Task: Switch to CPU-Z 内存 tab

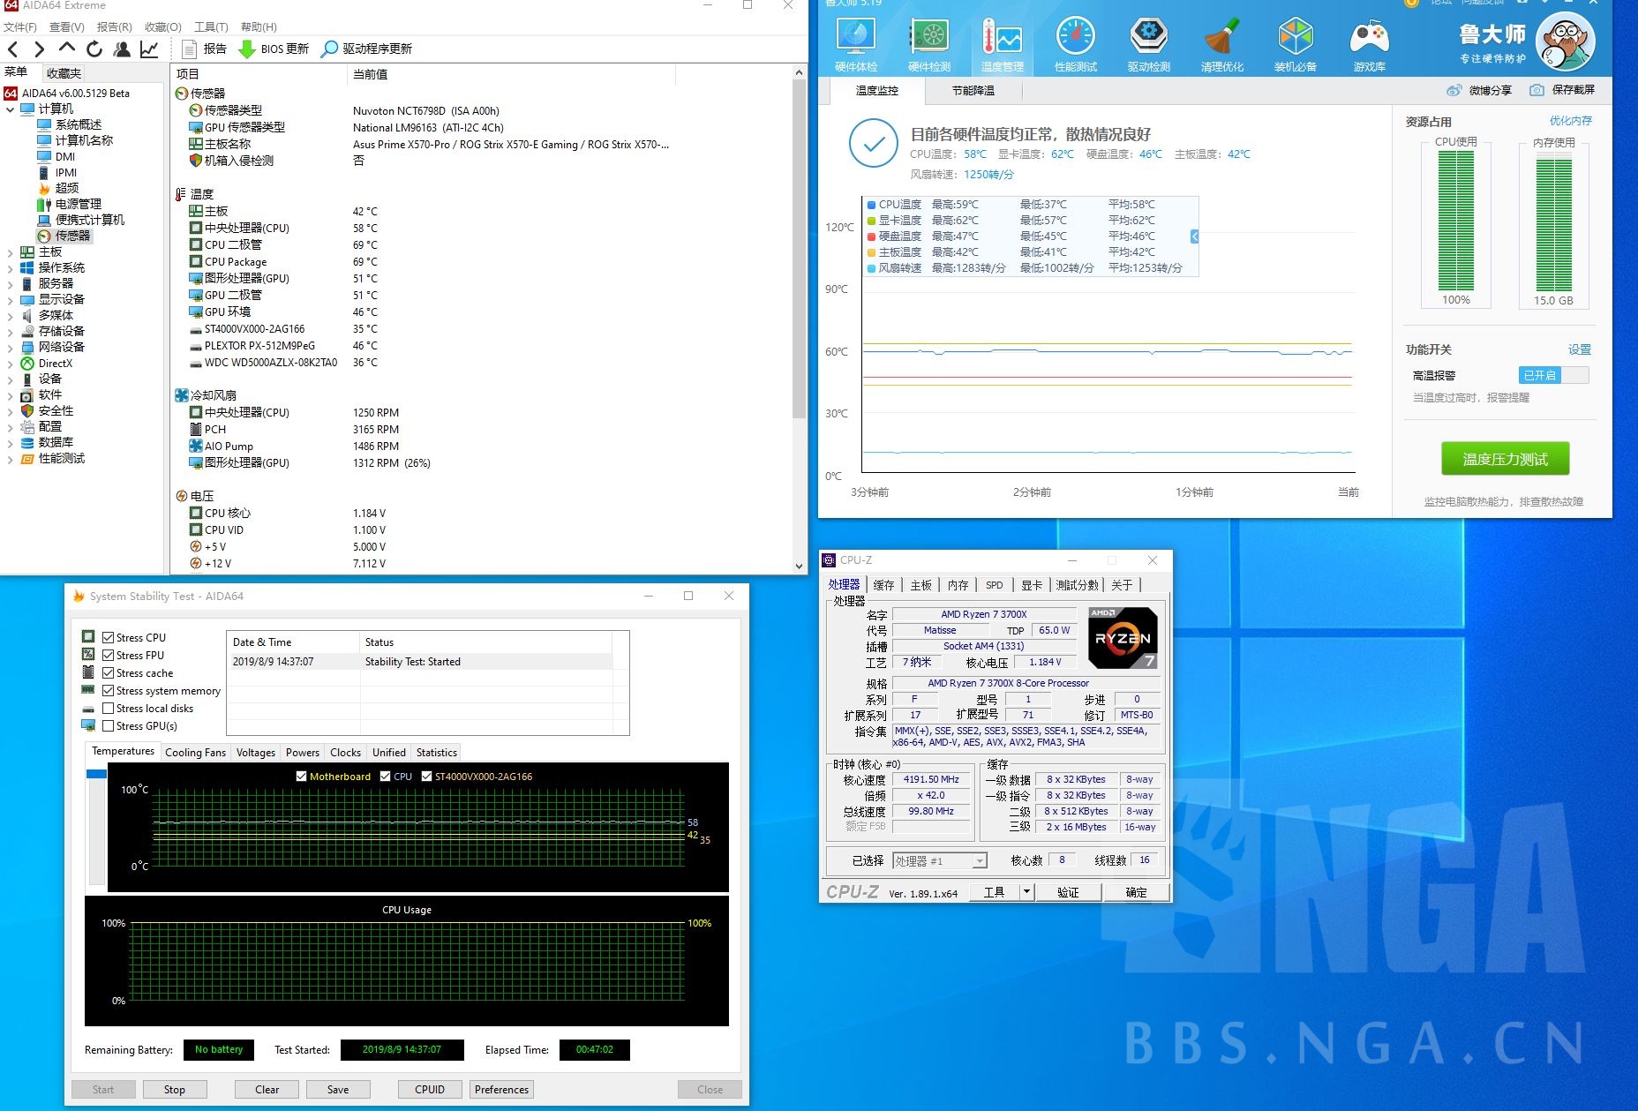Action: (x=958, y=585)
